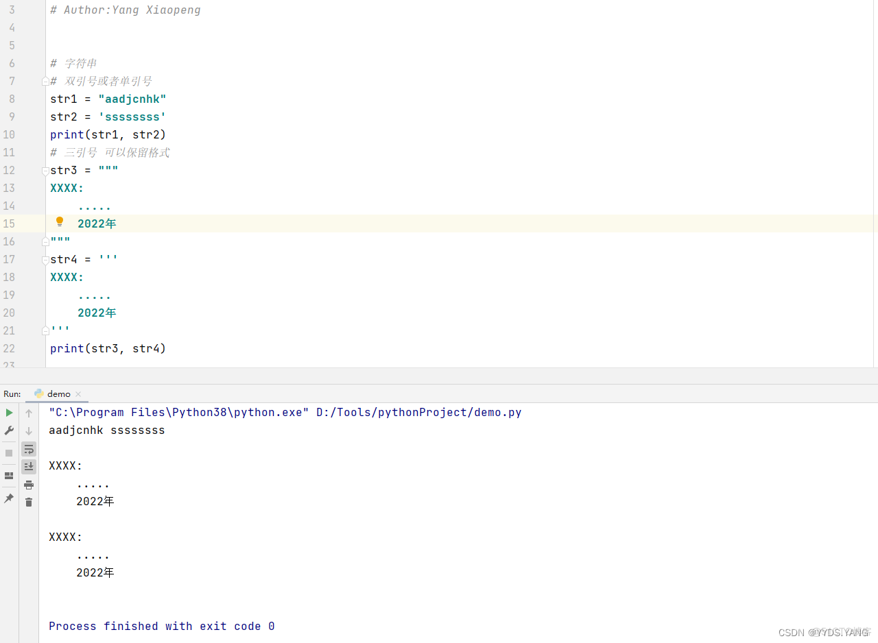This screenshot has height=643, width=878.
Task: Click 2022年 on highlighted line 15
Action: click(x=97, y=223)
